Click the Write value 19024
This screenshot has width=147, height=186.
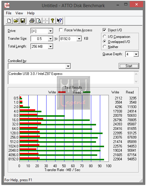click(117, 150)
